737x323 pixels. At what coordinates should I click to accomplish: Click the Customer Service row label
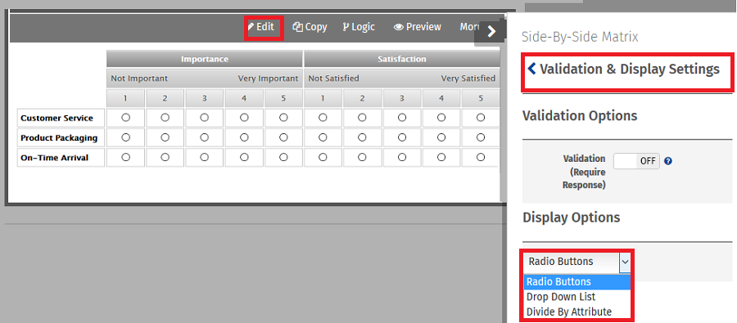tap(57, 119)
